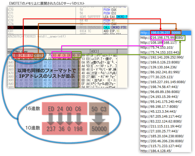Click the LEA EAX instruction line
195x156 pixels.
coord(115,17)
